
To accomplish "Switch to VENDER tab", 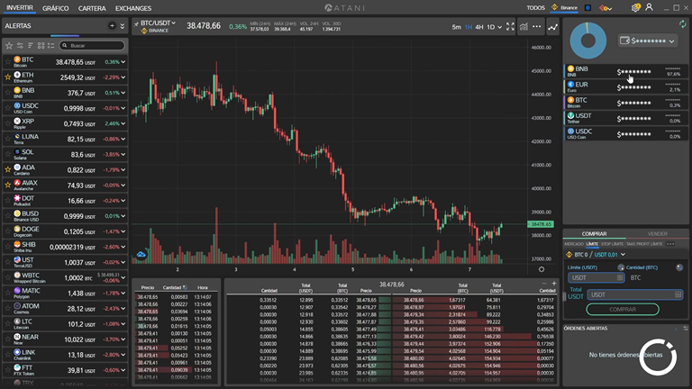I will (657, 234).
